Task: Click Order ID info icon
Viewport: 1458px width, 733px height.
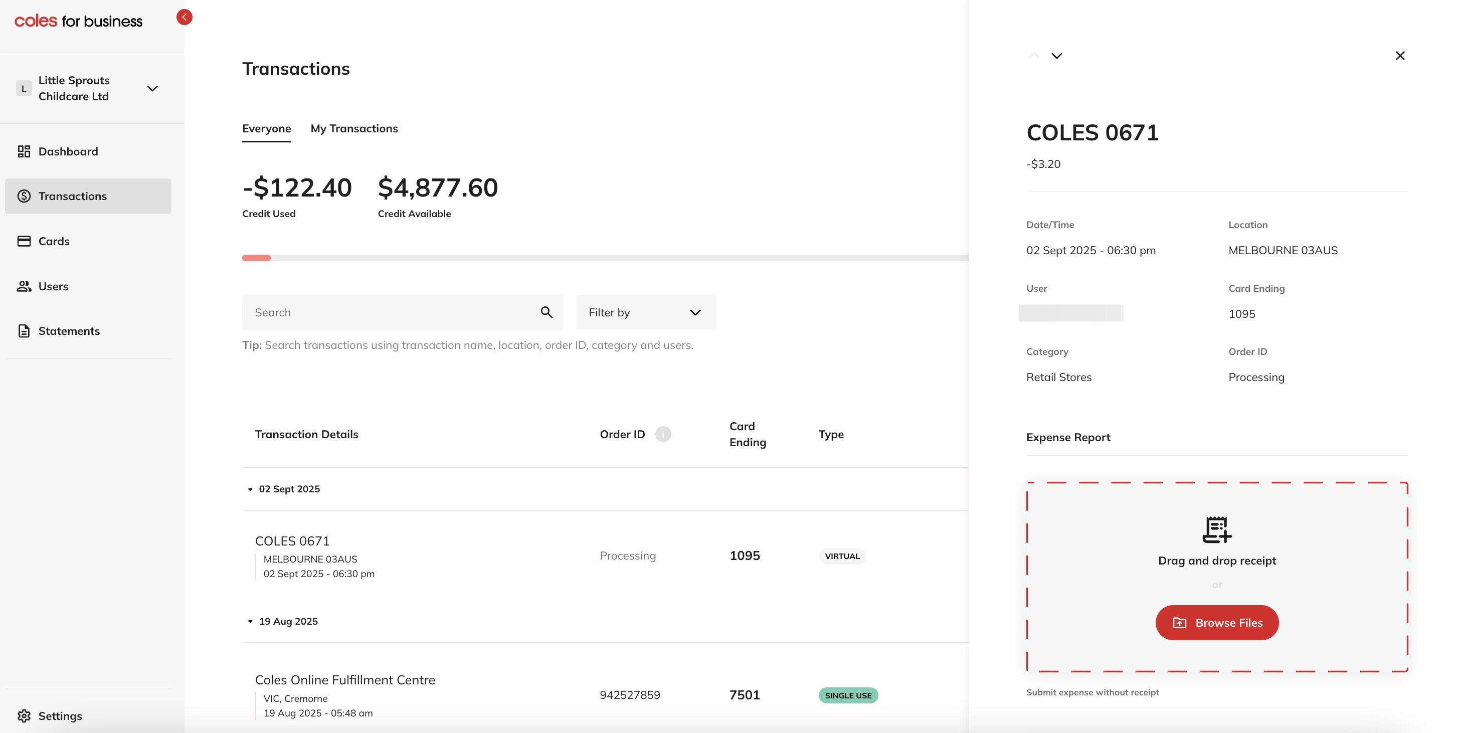Action: point(663,434)
